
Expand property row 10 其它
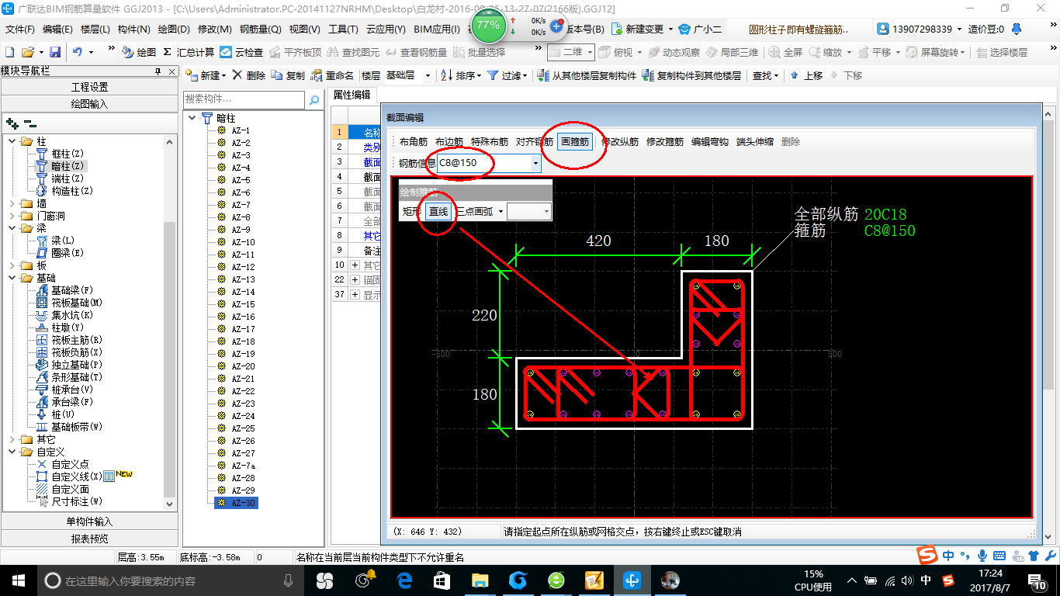coord(355,265)
